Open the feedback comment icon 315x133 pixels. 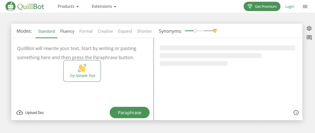click(309, 38)
